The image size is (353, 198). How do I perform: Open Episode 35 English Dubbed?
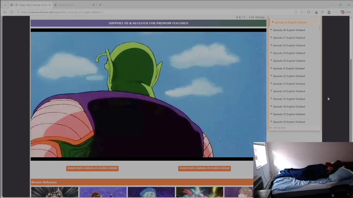click(289, 99)
